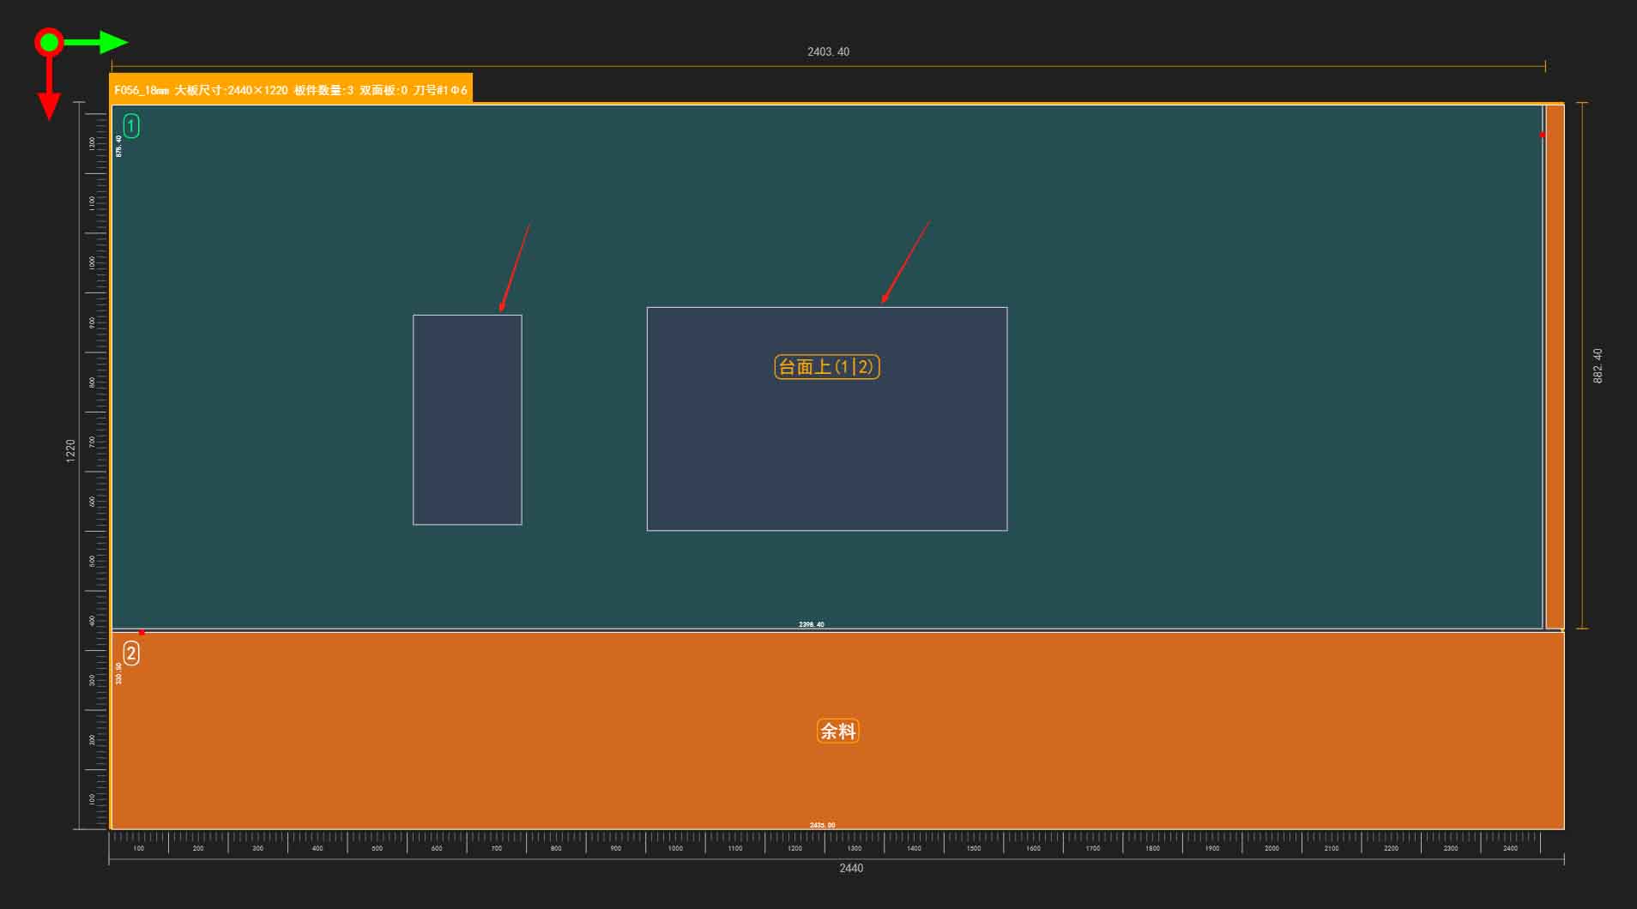The width and height of the screenshot is (1637, 909).
Task: Click the origin point circle marker
Action: point(49,42)
